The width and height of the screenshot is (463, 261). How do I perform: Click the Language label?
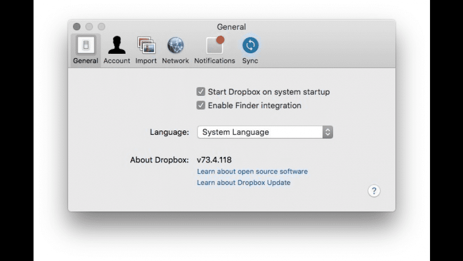[x=169, y=132]
